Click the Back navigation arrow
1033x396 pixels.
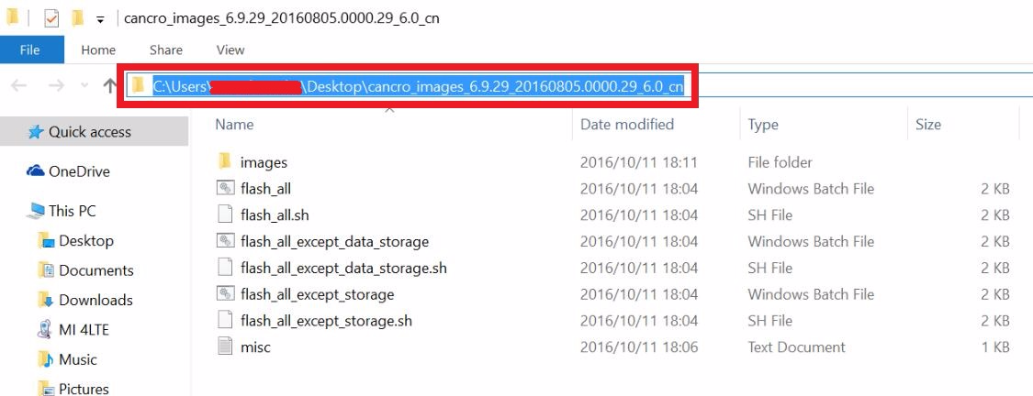pyautogui.click(x=19, y=85)
